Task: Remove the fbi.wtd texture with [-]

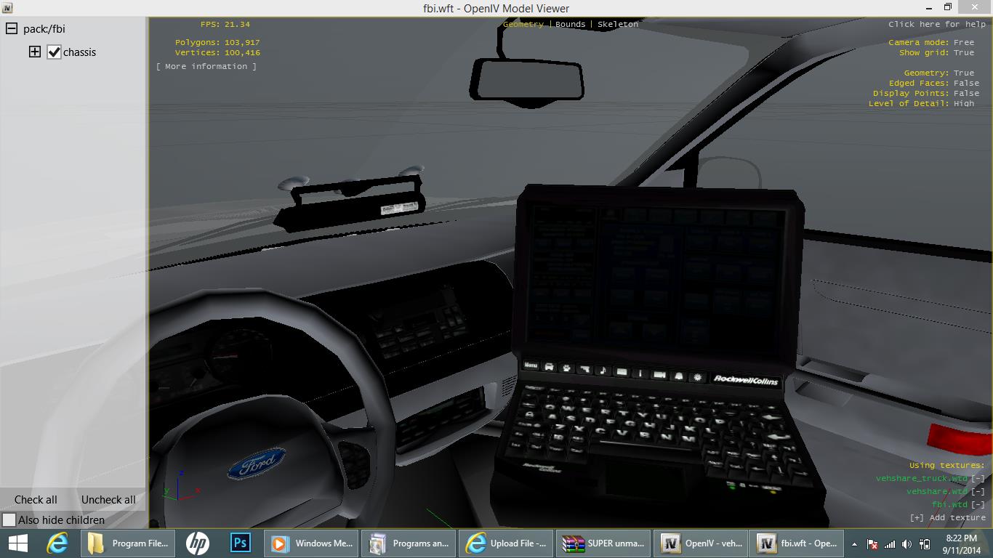Action: 978,505
